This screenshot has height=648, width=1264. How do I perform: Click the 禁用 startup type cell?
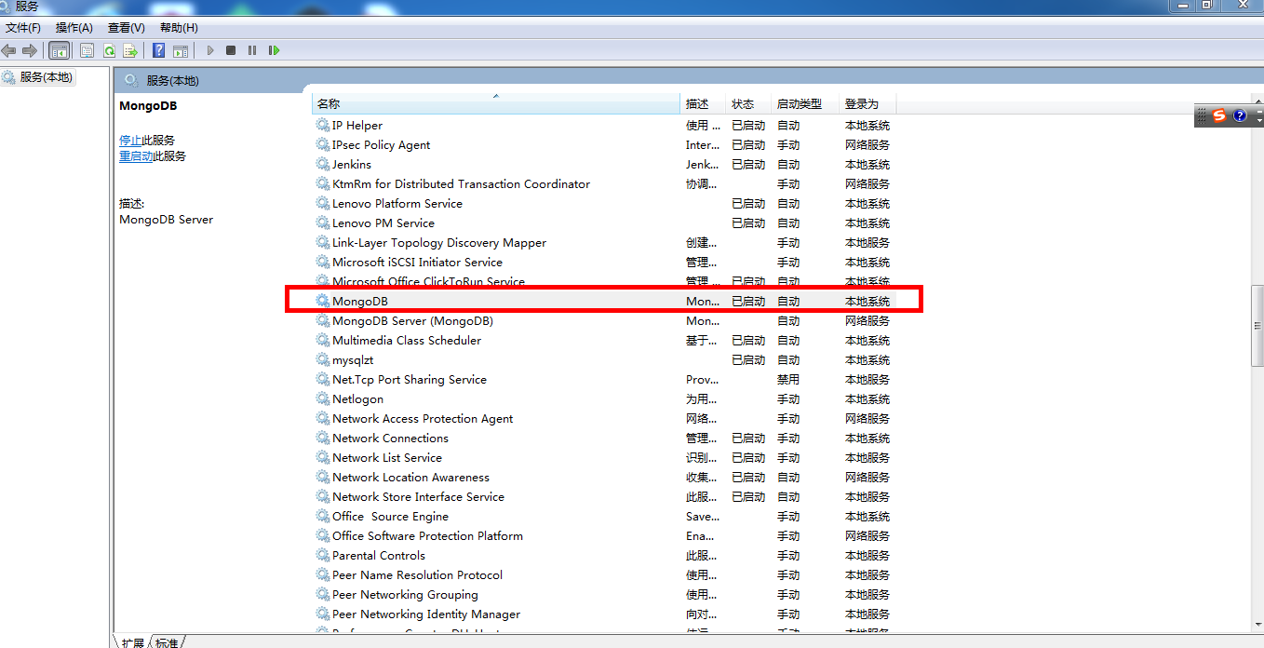[x=788, y=379]
